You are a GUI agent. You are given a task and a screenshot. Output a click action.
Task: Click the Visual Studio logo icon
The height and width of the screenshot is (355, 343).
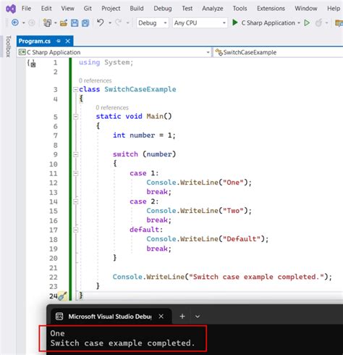point(11,9)
